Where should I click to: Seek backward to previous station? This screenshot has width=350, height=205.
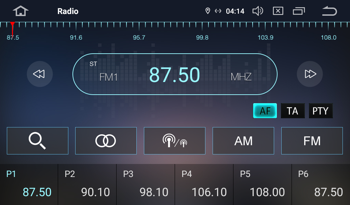click(40, 74)
